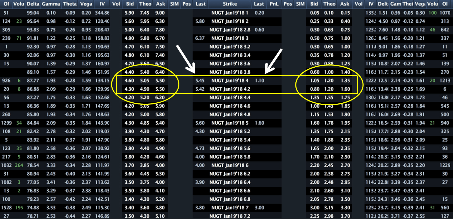Click call bid 4.60 for the 4 strike
The width and height of the screenshot is (453, 219).
coord(129,81)
